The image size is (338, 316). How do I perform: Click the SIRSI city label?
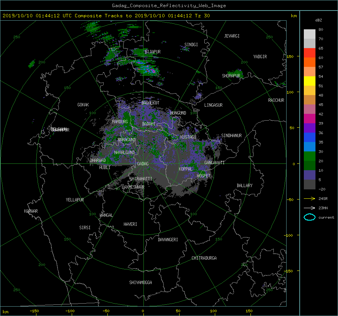tap(85, 228)
